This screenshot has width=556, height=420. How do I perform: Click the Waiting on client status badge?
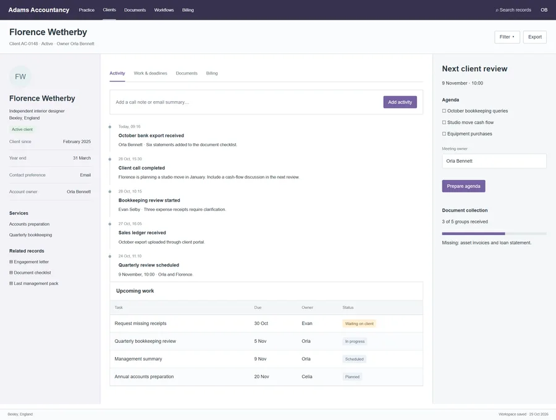(x=359, y=324)
